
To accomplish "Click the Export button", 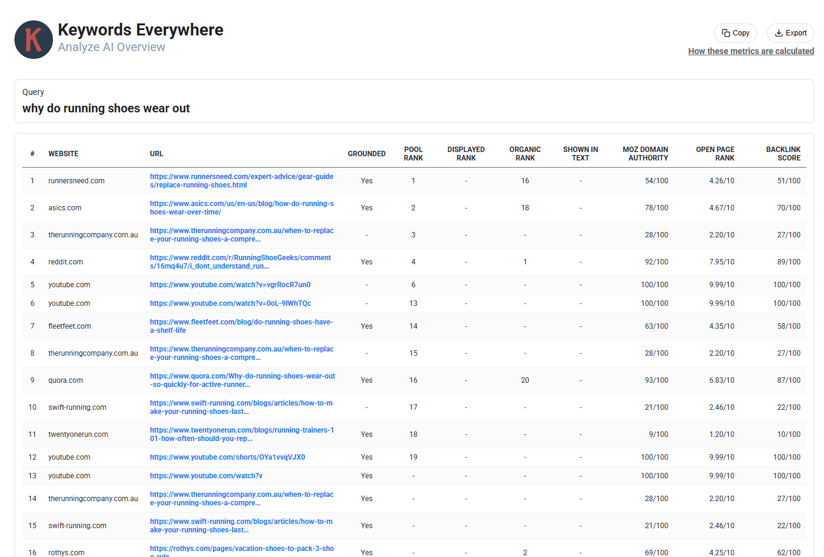I will tap(790, 33).
